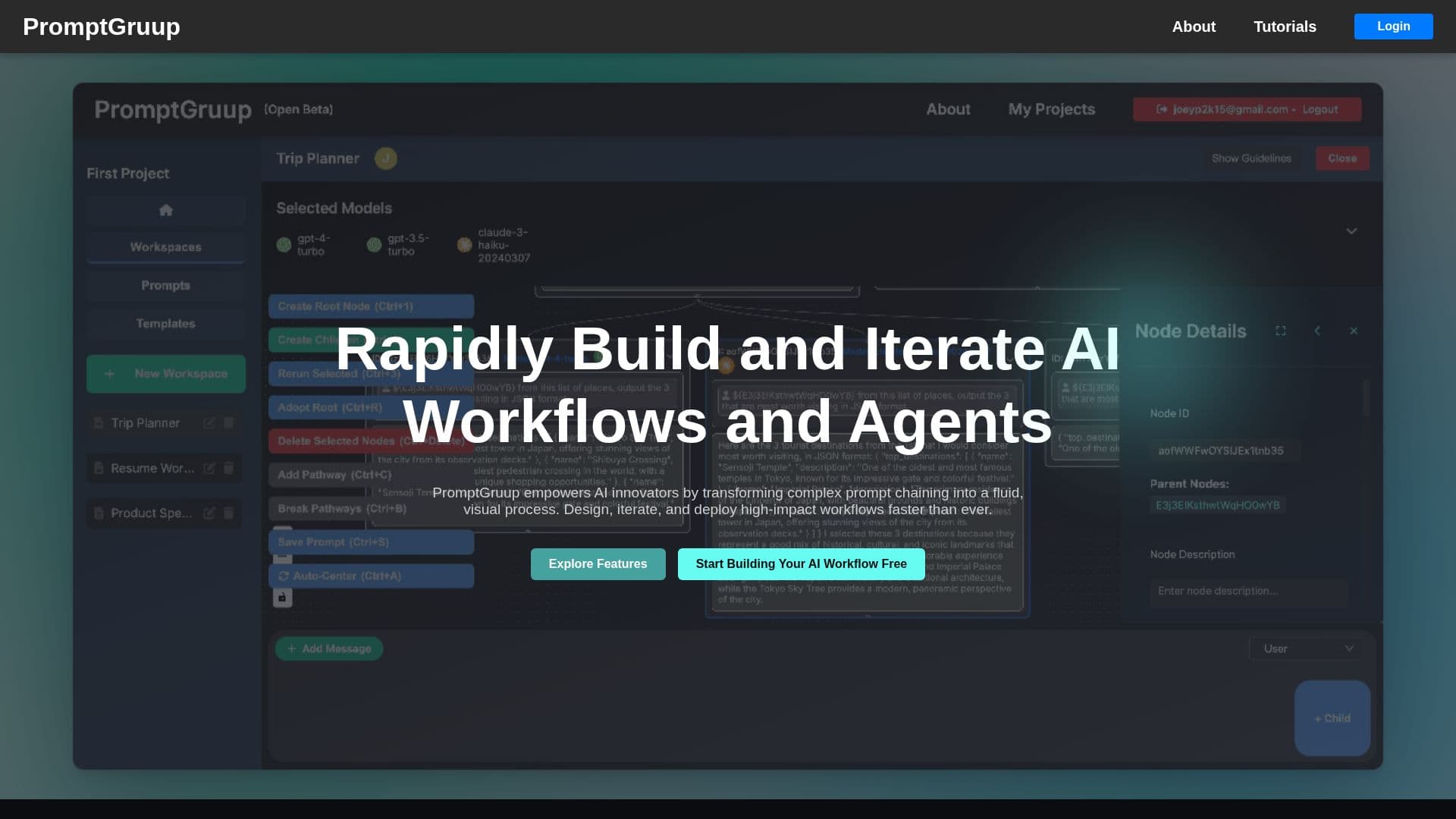Viewport: 1456px width, 819px height.
Task: Click edit icon next to Resume Wor...
Action: pos(209,469)
